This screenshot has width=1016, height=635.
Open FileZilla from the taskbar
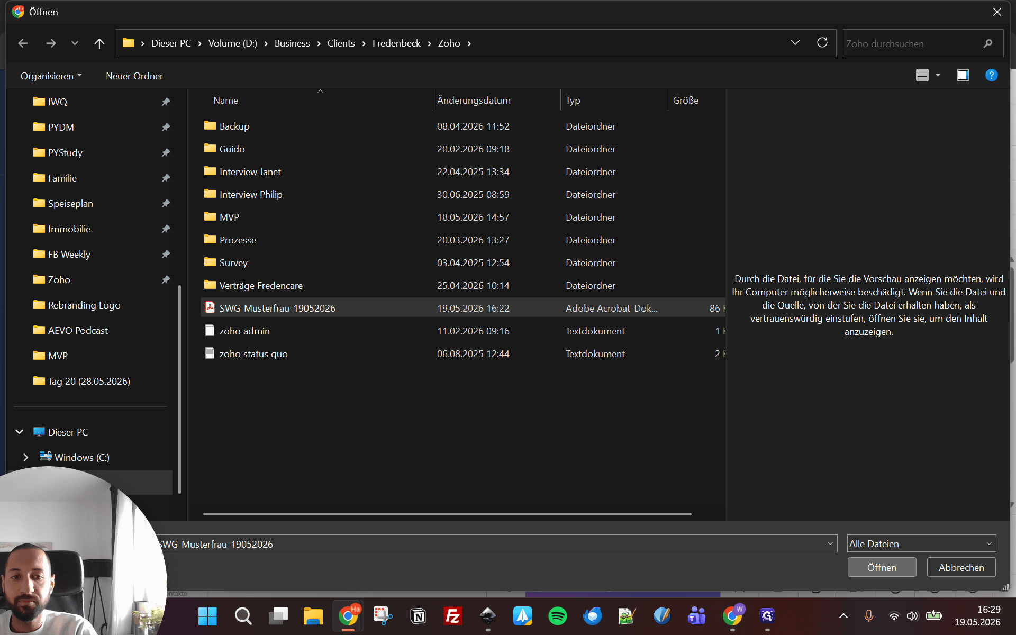pos(453,615)
